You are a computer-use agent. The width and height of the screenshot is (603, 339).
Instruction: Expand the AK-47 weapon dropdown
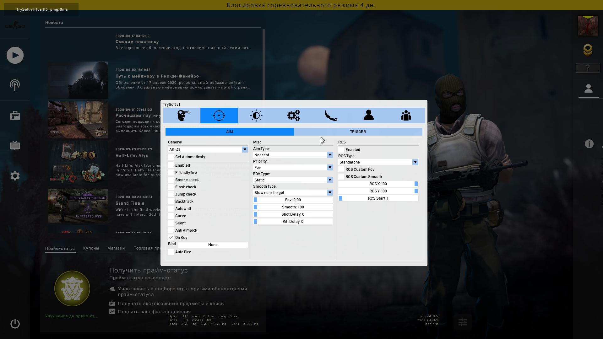click(x=245, y=150)
